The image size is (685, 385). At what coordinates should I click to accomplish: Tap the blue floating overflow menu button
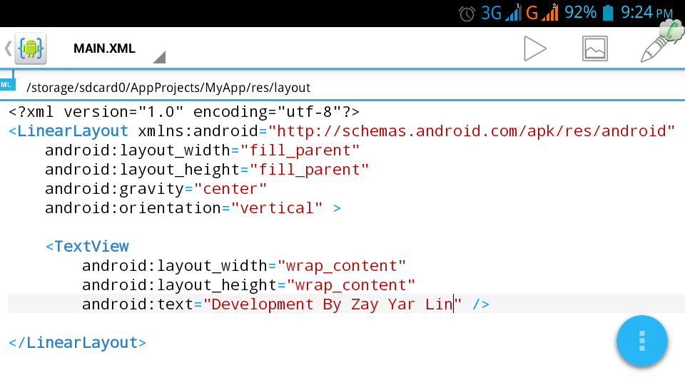click(641, 341)
